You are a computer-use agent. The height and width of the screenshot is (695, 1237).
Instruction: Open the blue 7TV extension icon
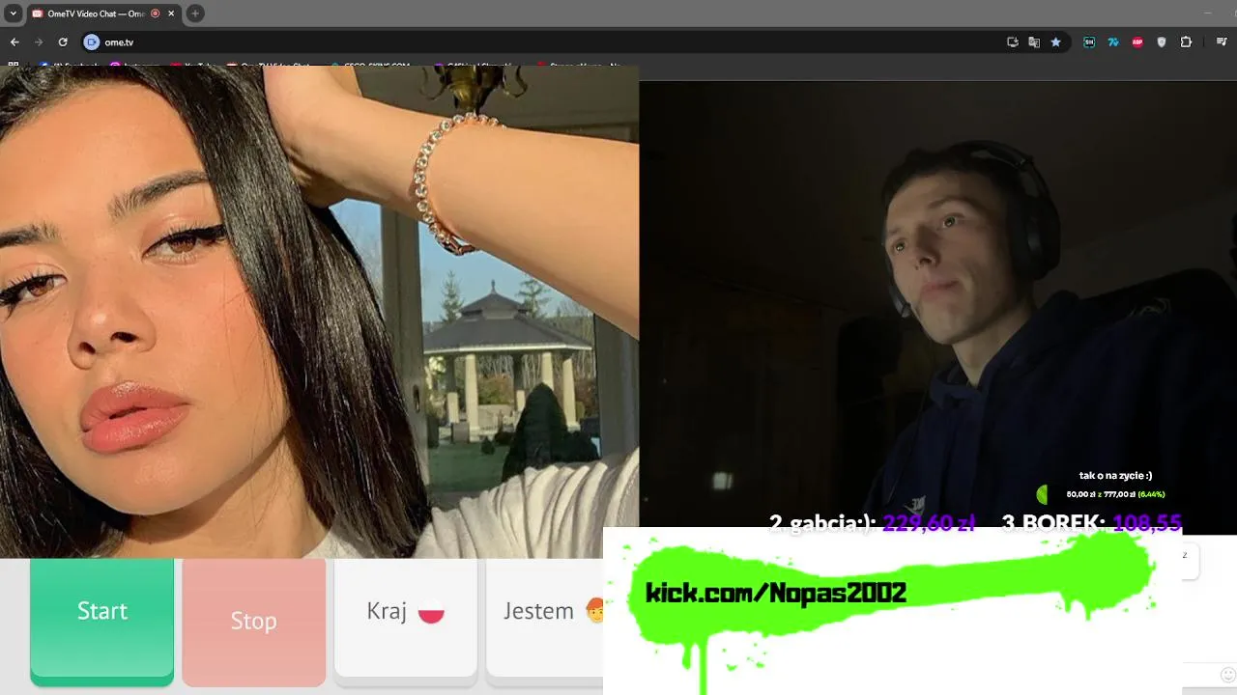coord(1113,42)
